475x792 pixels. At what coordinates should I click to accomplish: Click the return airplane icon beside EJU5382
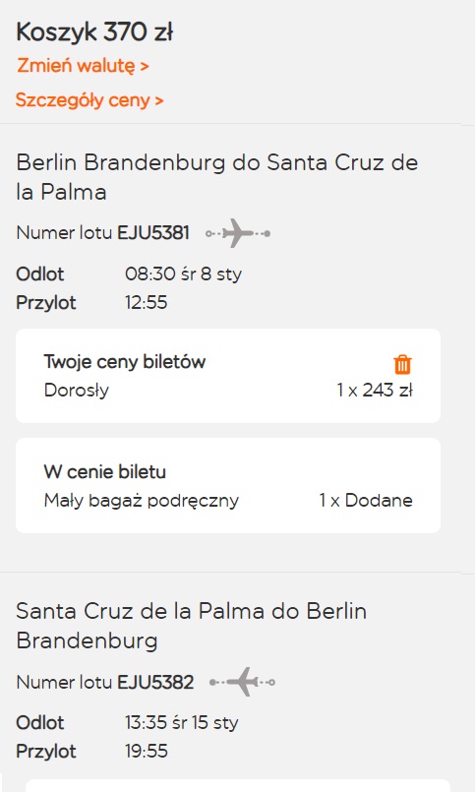click(242, 682)
